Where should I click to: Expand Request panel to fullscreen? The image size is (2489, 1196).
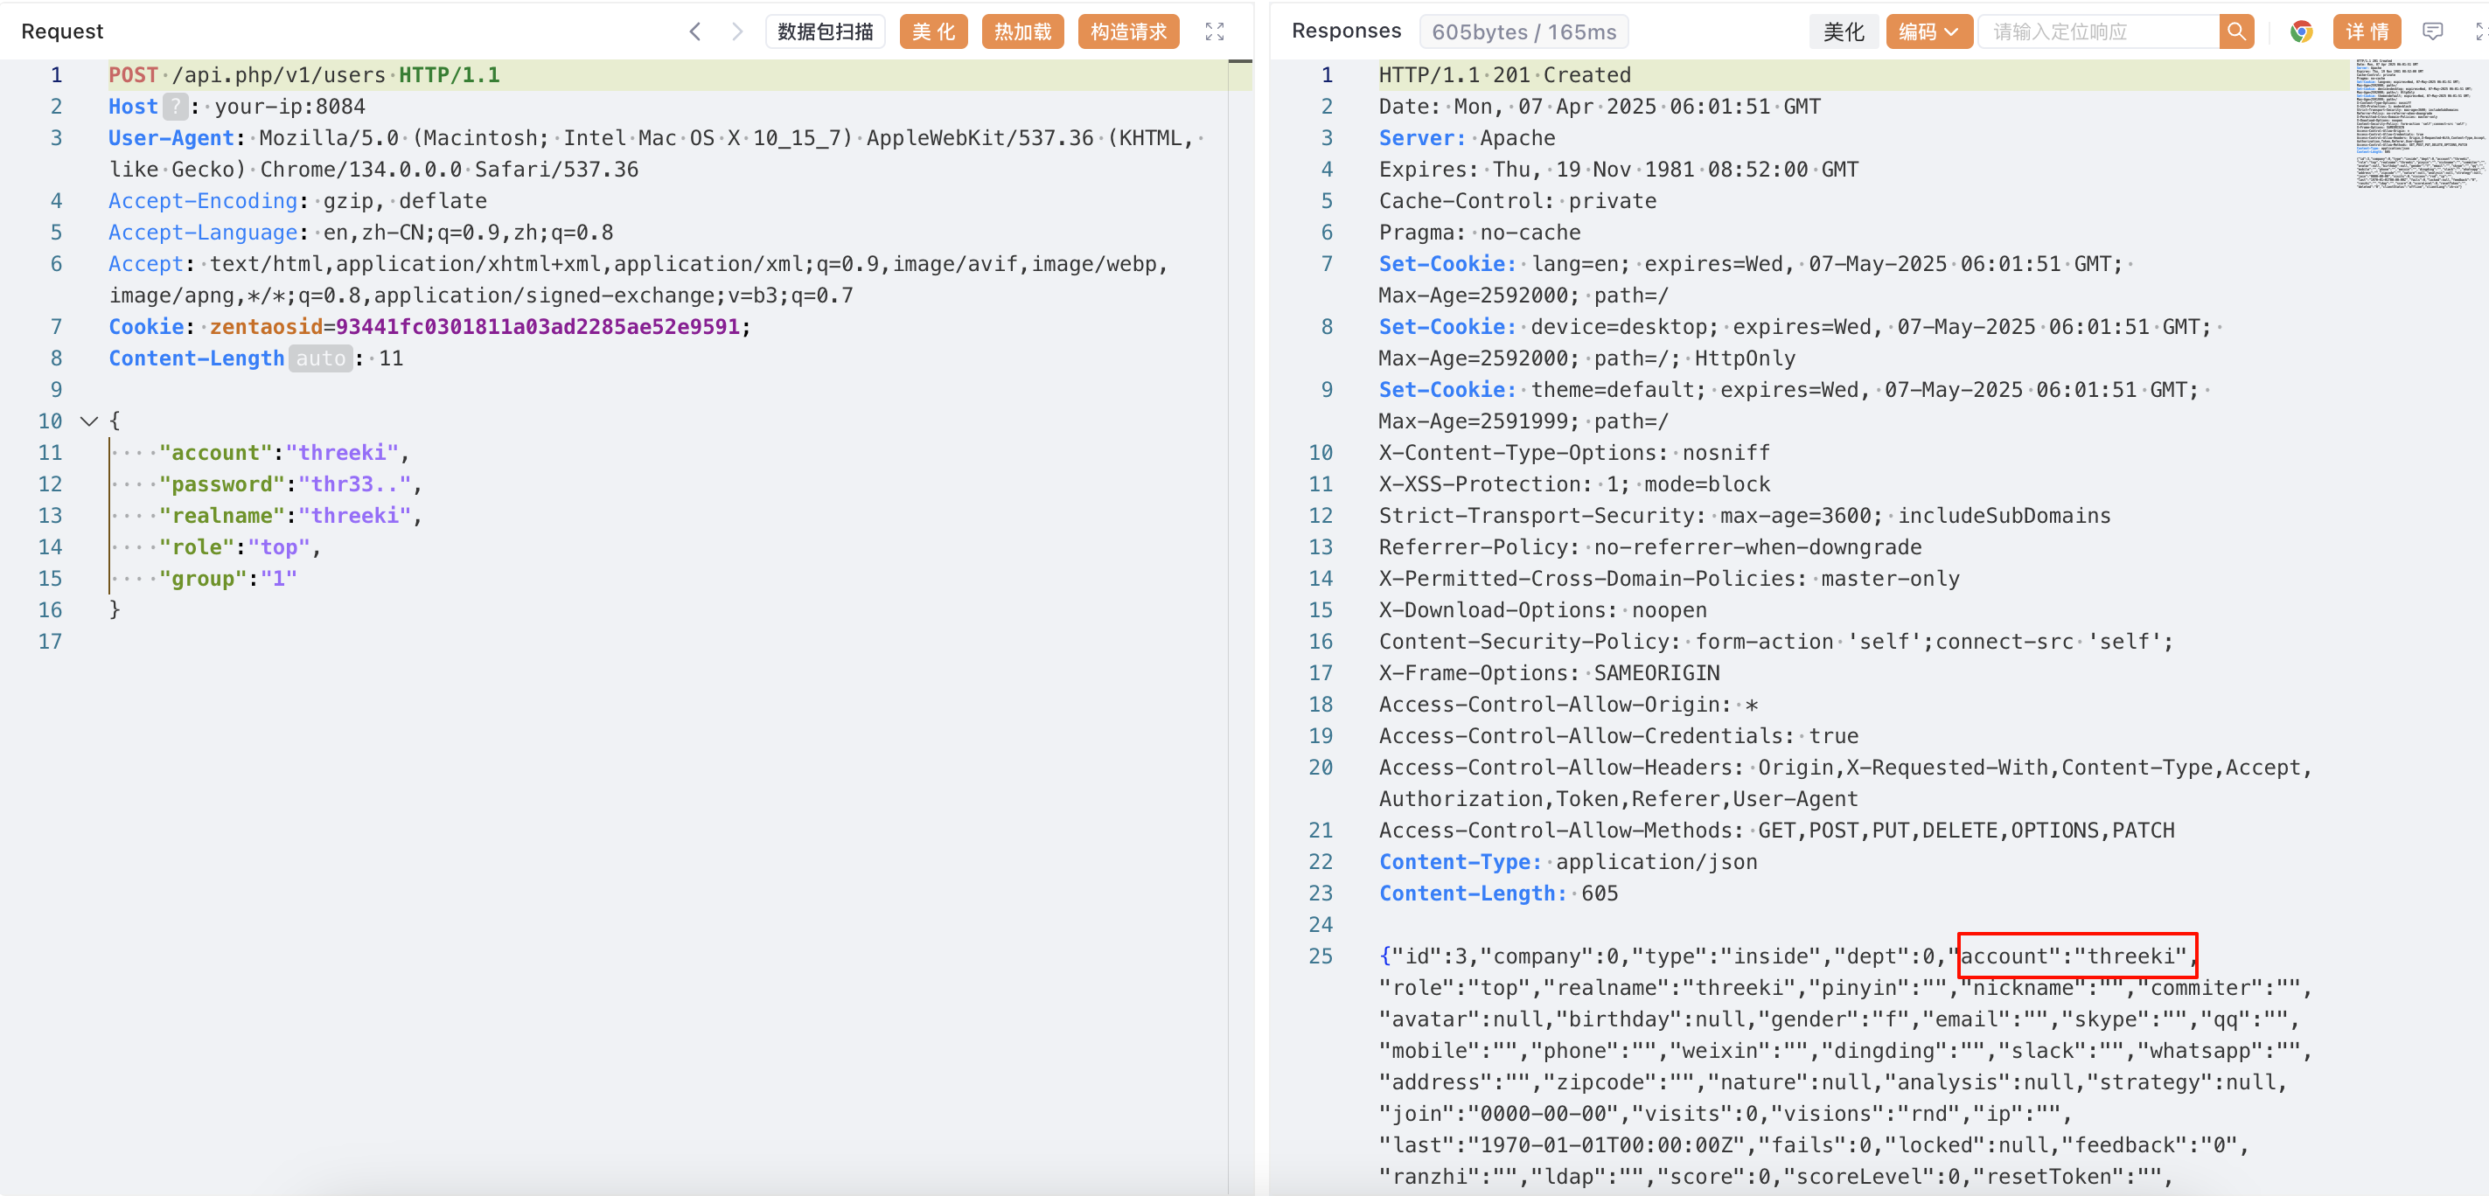click(1215, 31)
